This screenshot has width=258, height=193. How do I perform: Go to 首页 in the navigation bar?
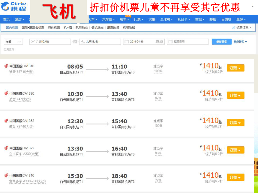point(6,19)
